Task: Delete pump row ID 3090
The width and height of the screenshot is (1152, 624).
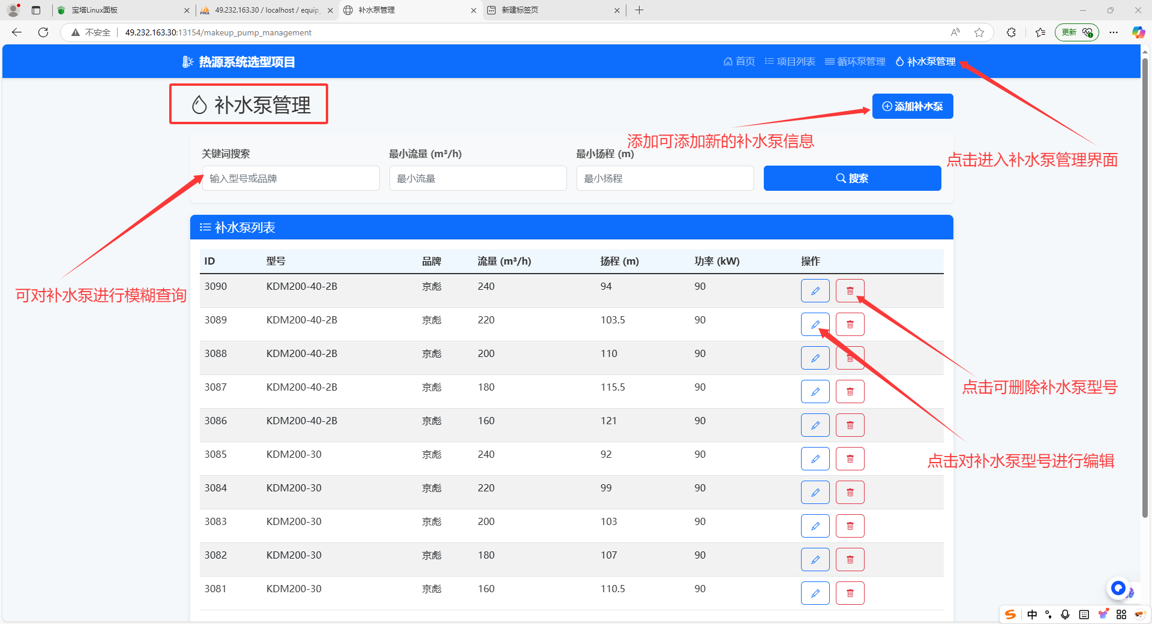Action: tap(850, 291)
